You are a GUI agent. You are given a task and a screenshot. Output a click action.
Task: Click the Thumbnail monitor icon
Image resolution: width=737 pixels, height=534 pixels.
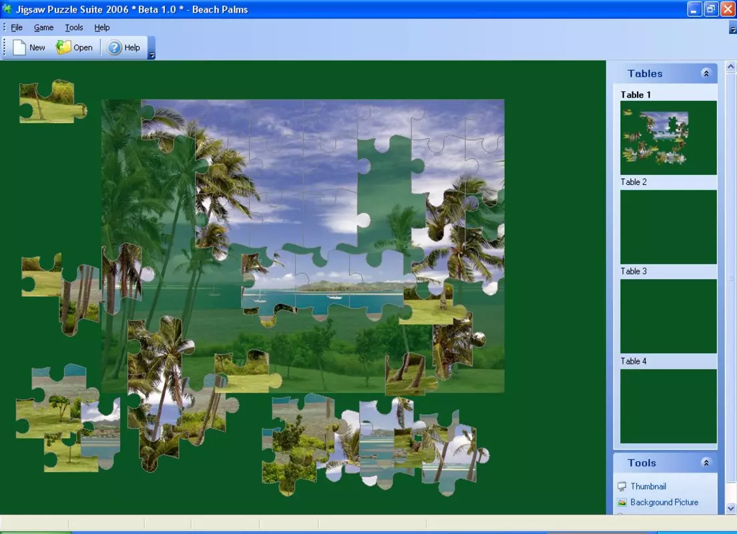(x=622, y=486)
